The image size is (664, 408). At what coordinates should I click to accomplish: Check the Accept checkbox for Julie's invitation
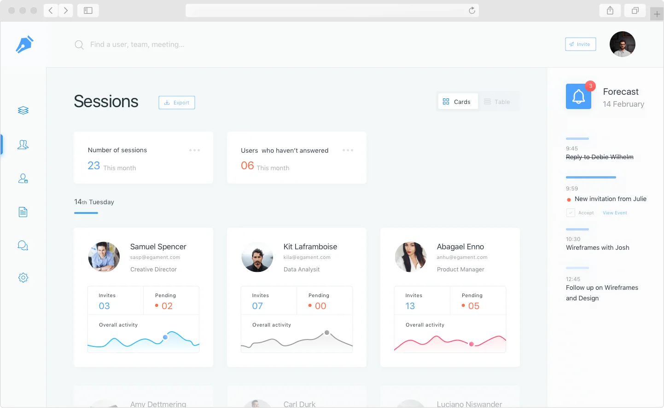570,213
